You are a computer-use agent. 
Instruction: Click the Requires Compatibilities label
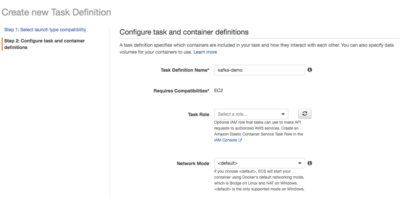(181, 91)
